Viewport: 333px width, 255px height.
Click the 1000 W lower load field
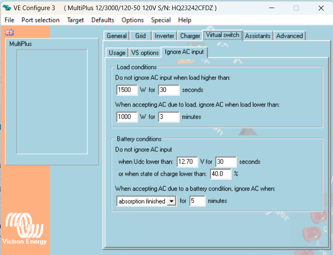click(127, 117)
